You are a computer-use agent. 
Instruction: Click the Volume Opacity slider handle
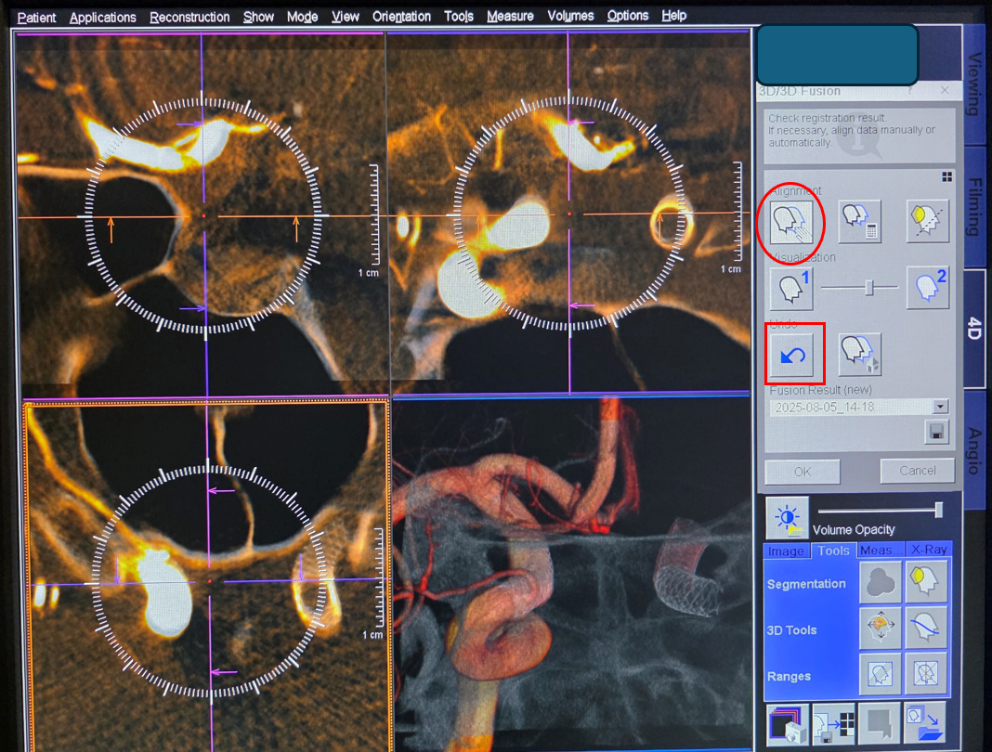939,509
